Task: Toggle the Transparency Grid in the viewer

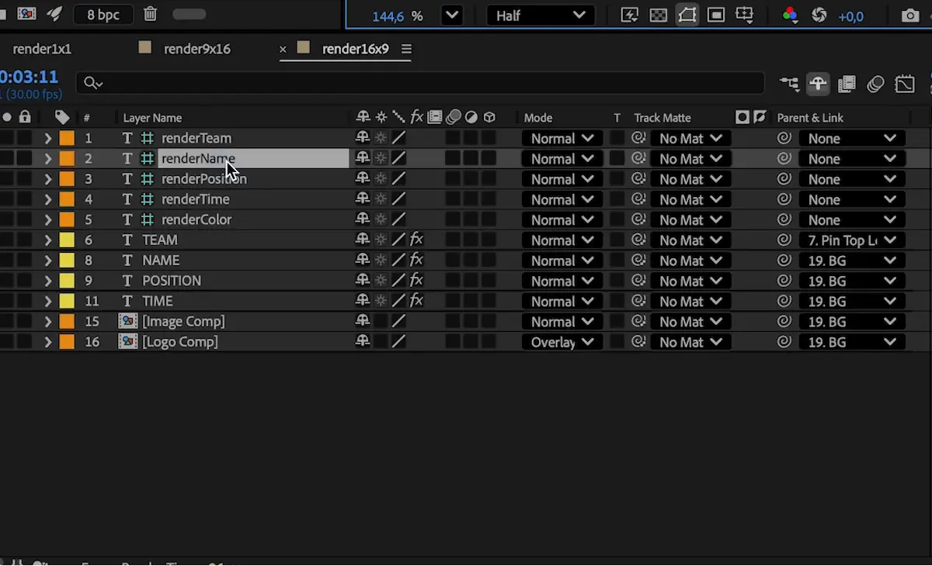Action: point(659,15)
